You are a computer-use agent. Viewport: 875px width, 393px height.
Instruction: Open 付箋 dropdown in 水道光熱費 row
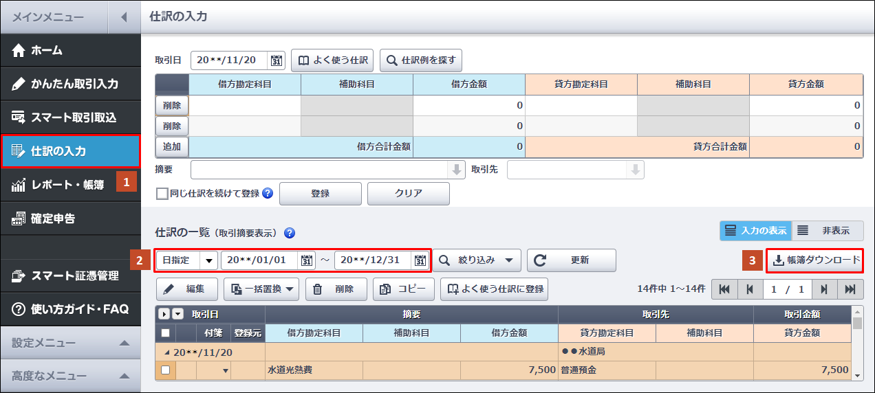[x=225, y=370]
